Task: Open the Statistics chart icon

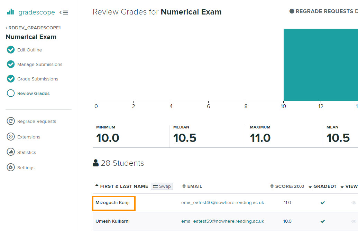Action: [11, 152]
